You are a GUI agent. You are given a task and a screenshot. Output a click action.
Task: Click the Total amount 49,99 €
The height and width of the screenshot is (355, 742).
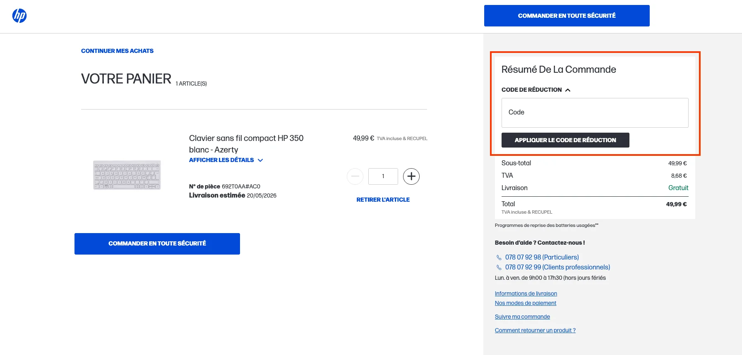(676, 204)
